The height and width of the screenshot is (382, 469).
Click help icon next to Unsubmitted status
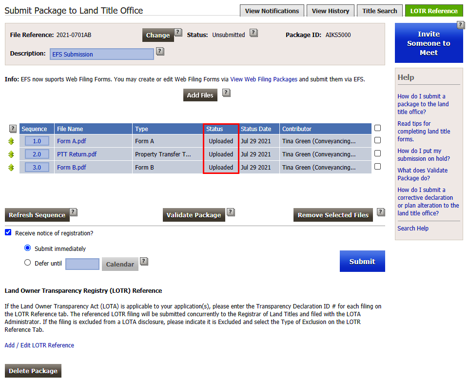click(x=254, y=33)
